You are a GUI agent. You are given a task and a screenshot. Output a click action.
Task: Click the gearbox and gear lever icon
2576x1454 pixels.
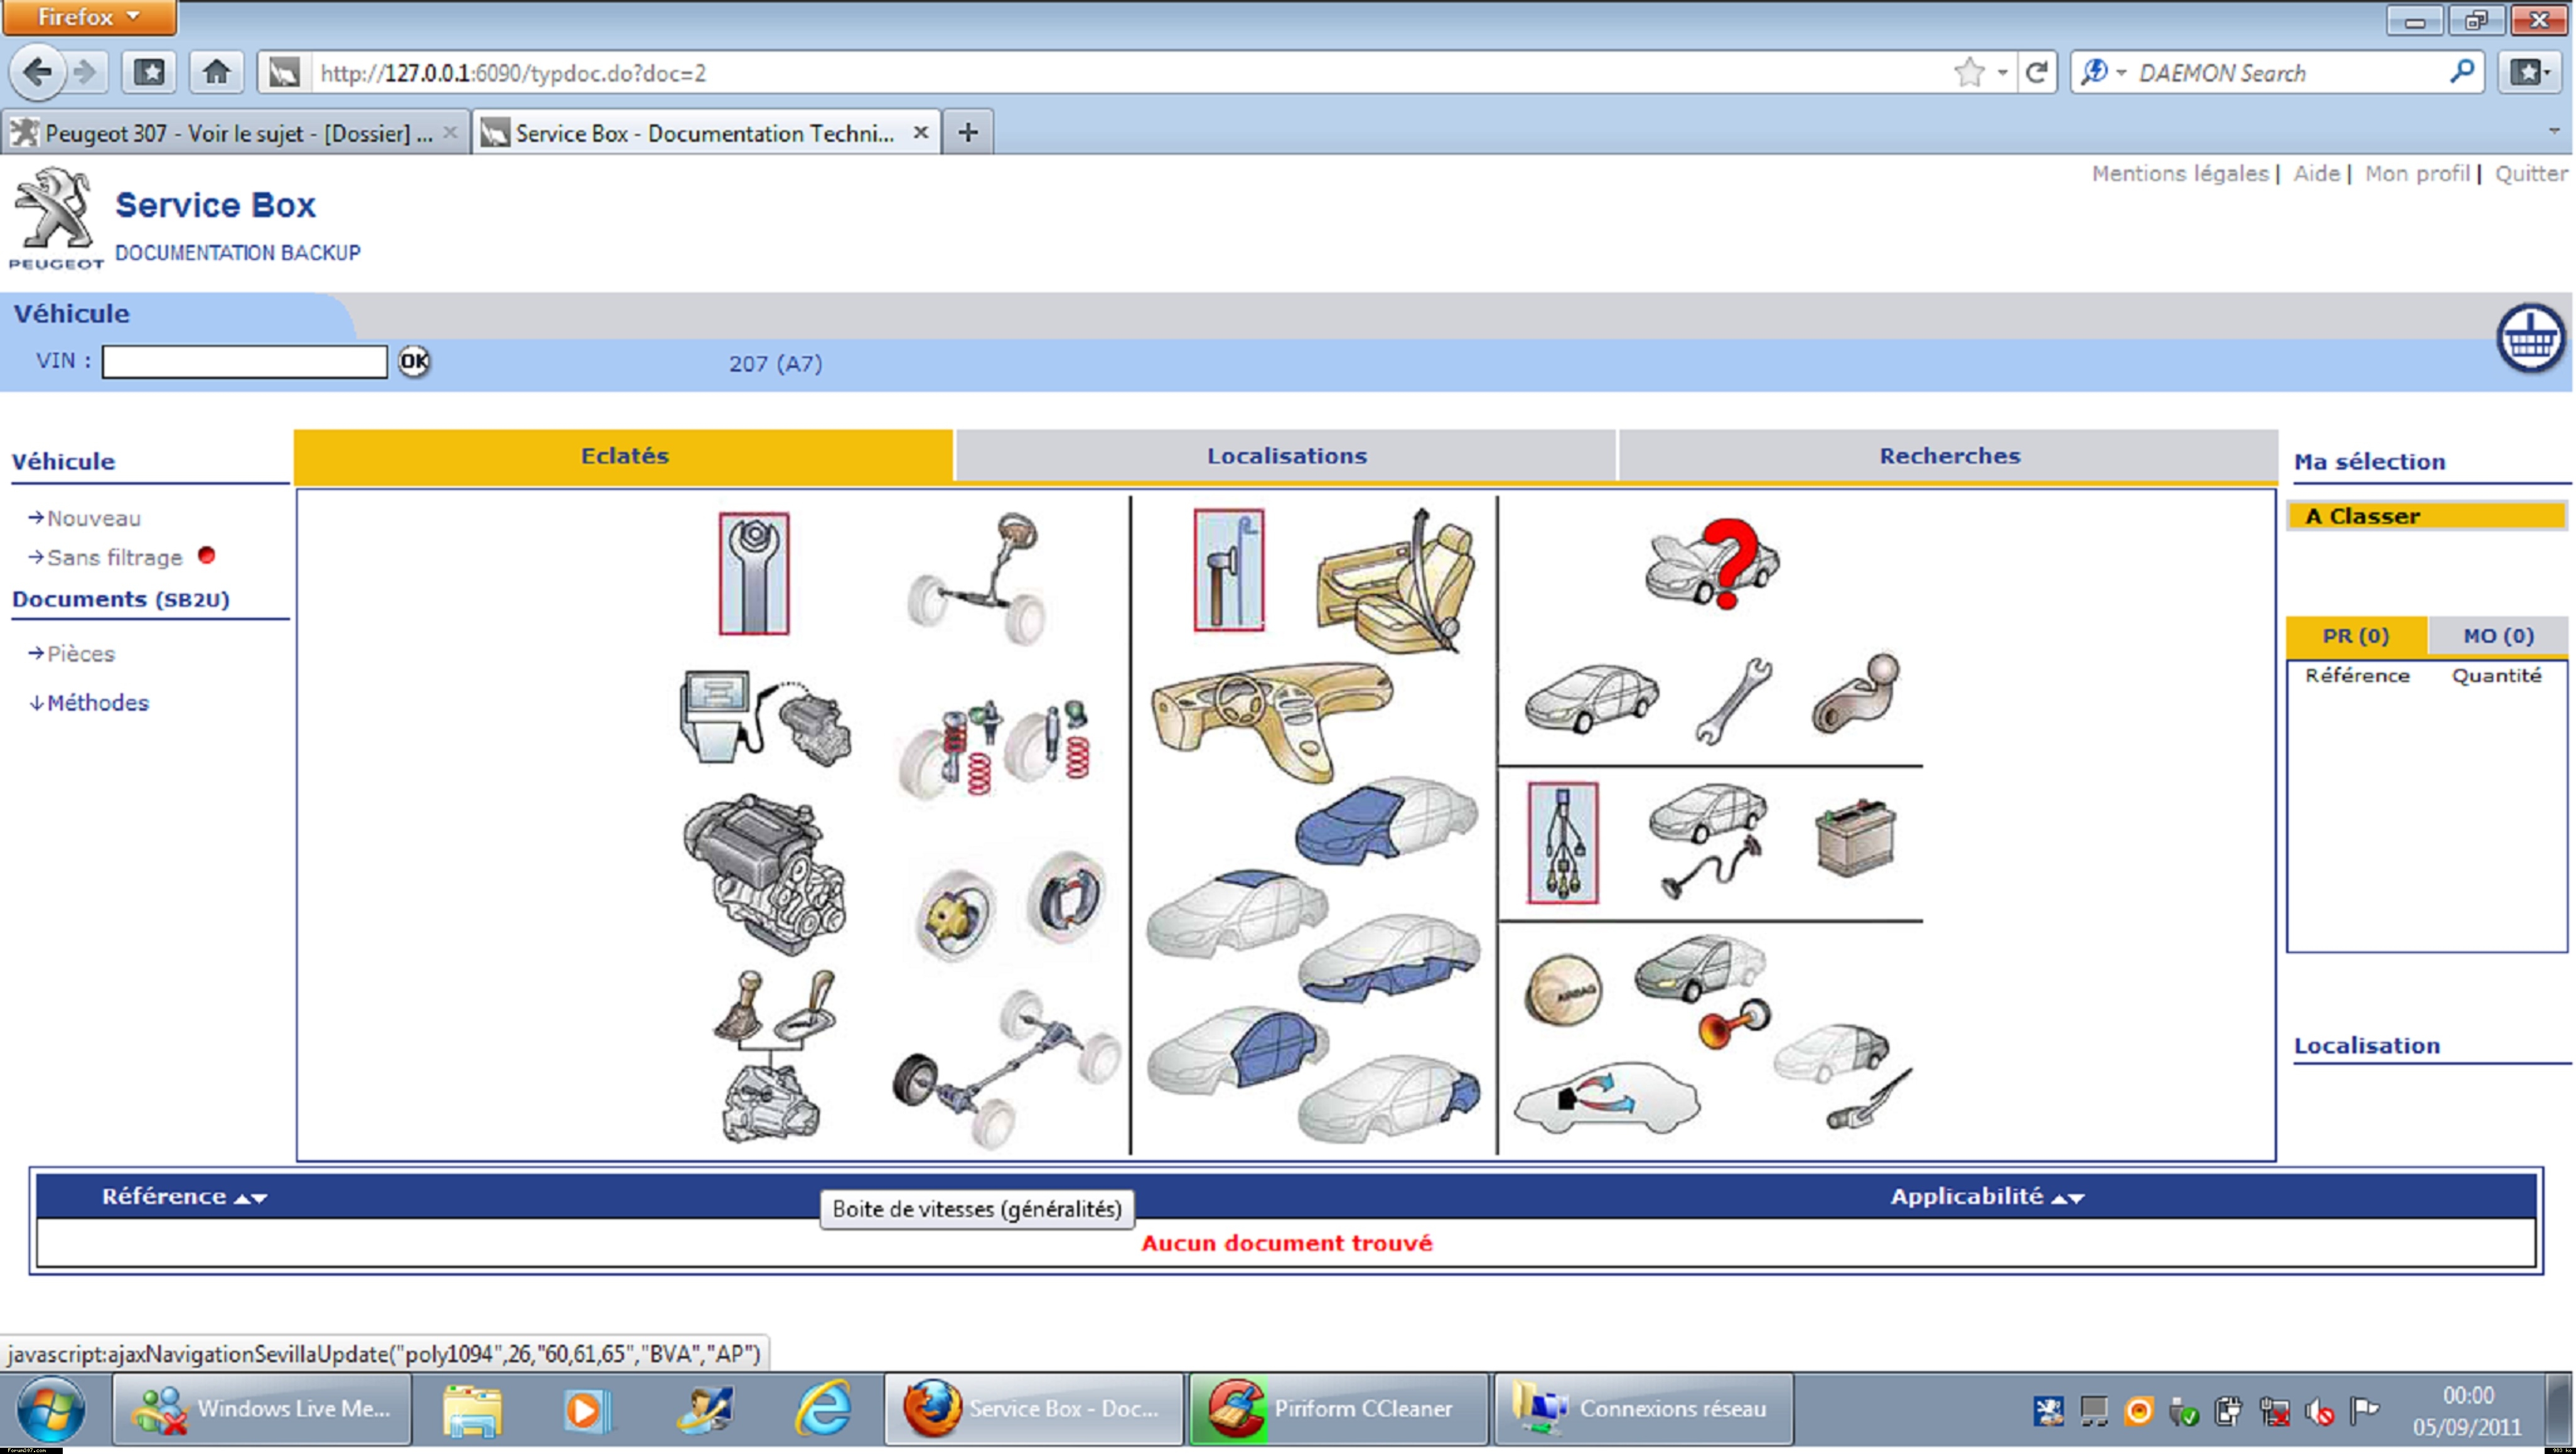[774, 1056]
